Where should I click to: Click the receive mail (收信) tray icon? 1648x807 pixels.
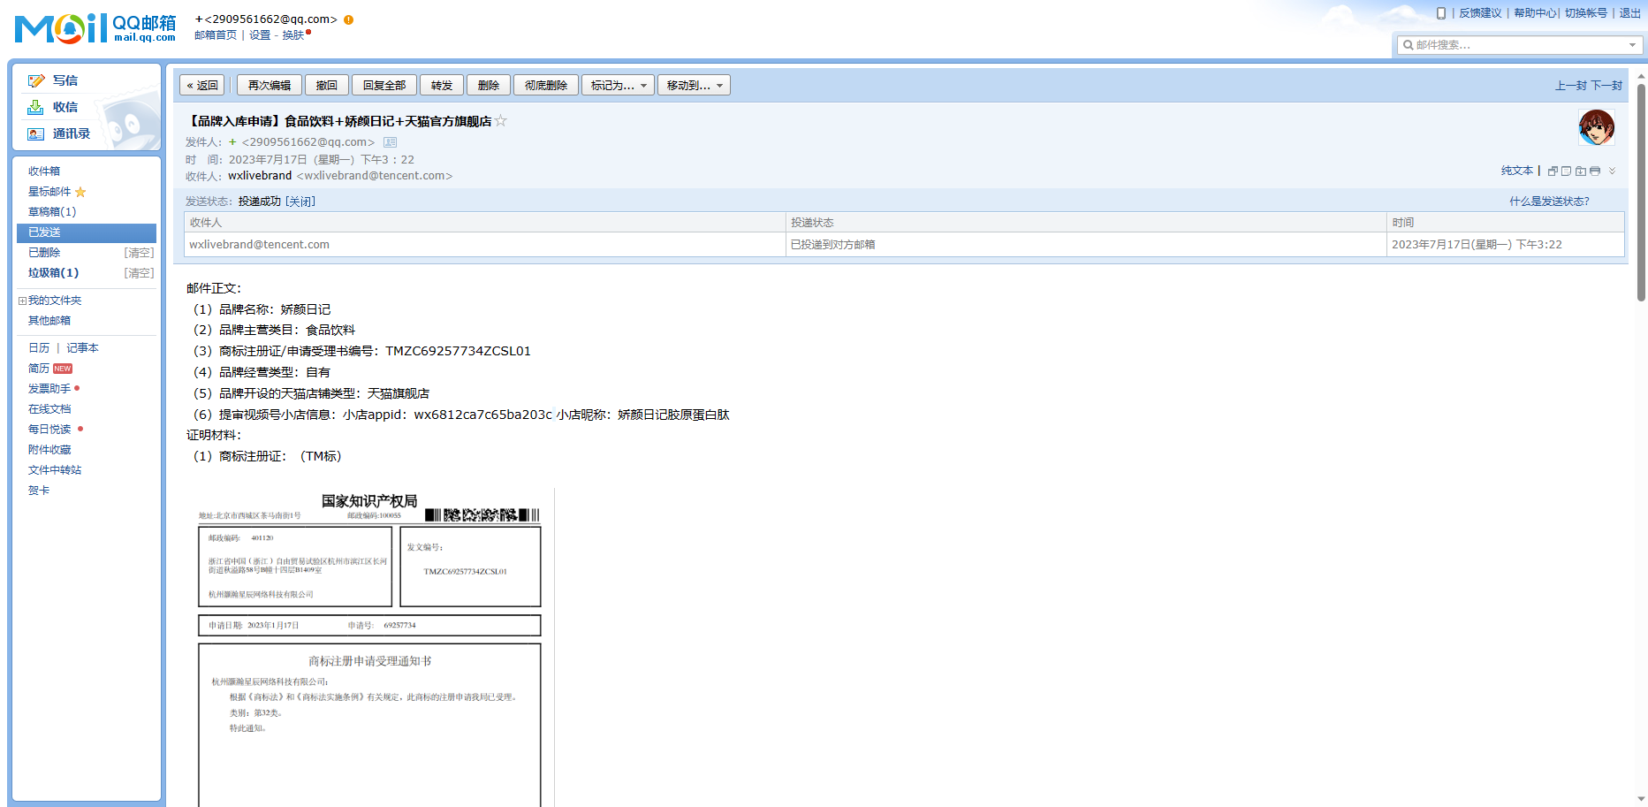tap(36, 107)
